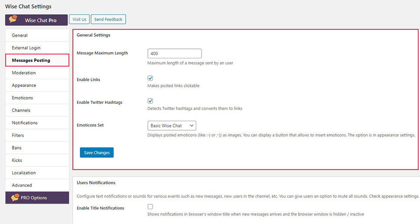Click the PRO Options chat bubble icon
Viewport: 420px width, 224px height.
(x=15, y=198)
